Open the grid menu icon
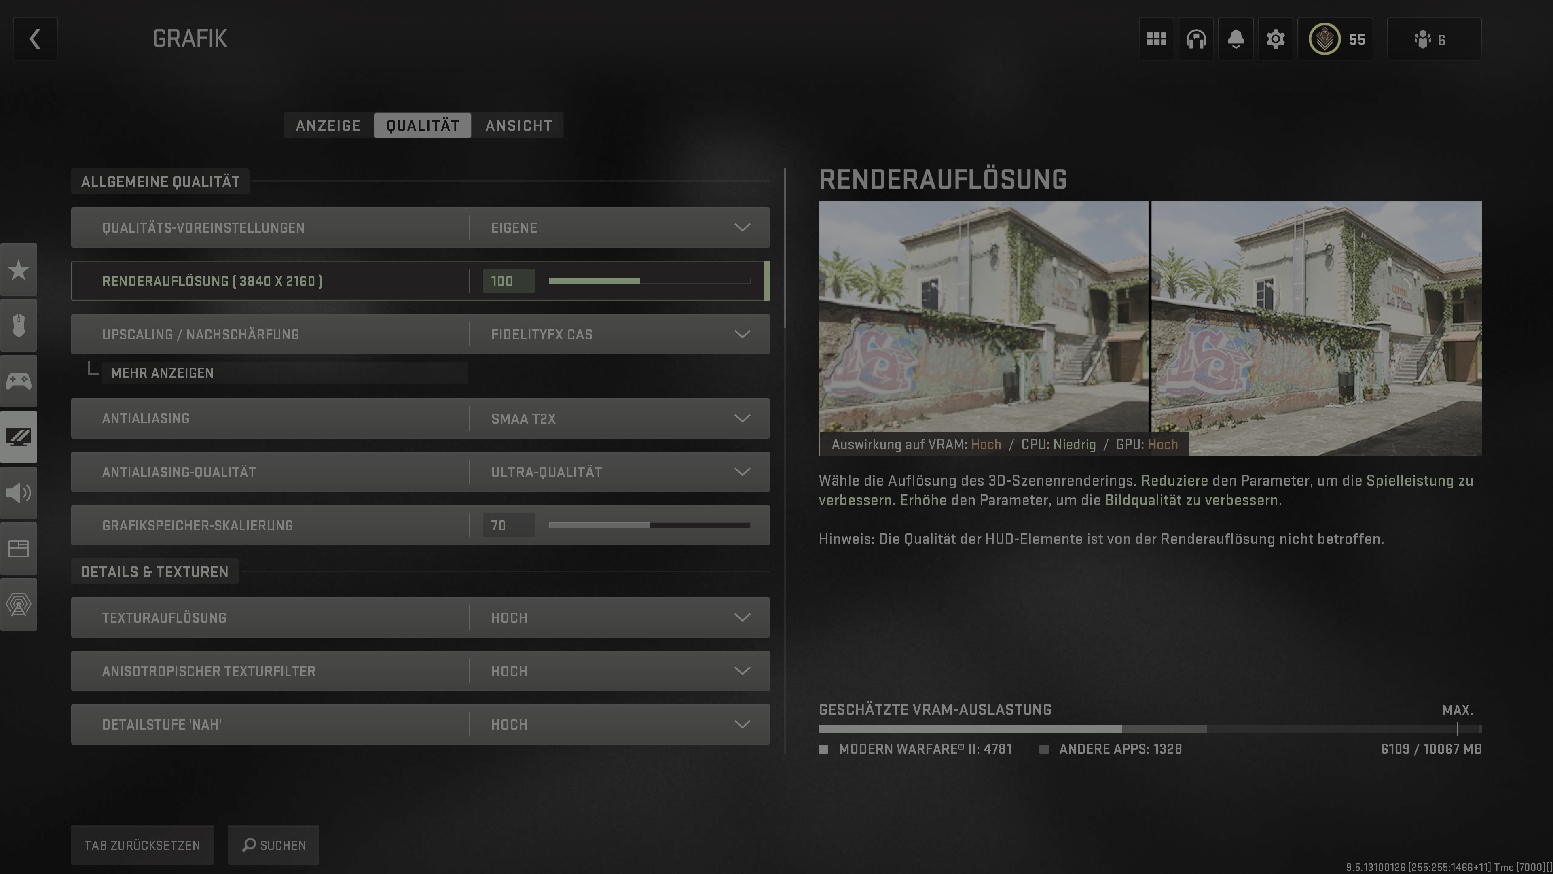The width and height of the screenshot is (1553, 874). pos(1156,39)
